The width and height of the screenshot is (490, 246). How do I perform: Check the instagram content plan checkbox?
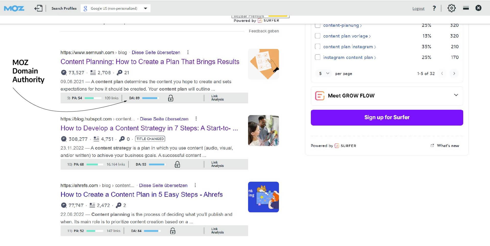[x=317, y=57]
